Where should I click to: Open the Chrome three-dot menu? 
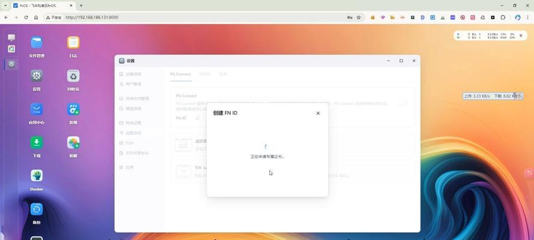[527, 17]
